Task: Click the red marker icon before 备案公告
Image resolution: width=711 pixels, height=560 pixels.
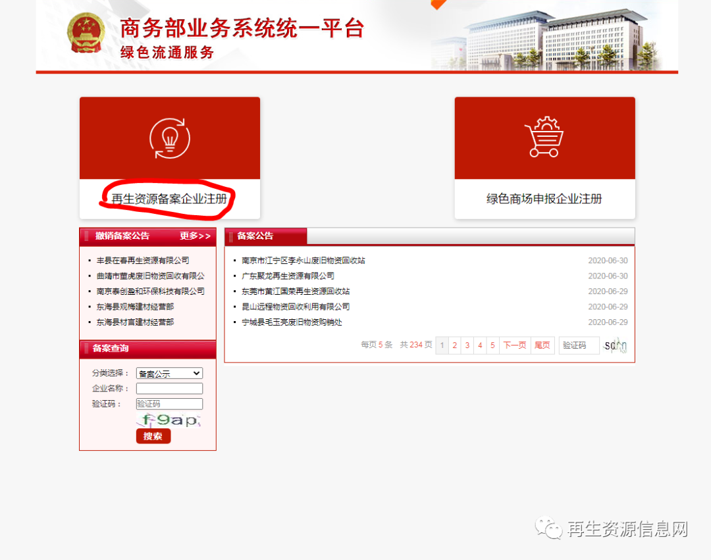Action: point(232,236)
